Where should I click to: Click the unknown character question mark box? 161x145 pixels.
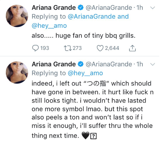tap(93, 136)
